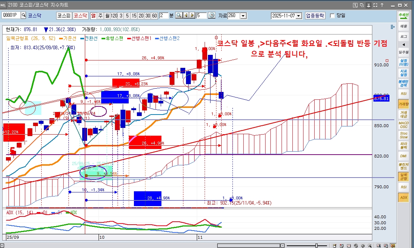414x248 pixels.
Task: Toggle the ADX indicator in the sidebar
Action: (x=403, y=198)
